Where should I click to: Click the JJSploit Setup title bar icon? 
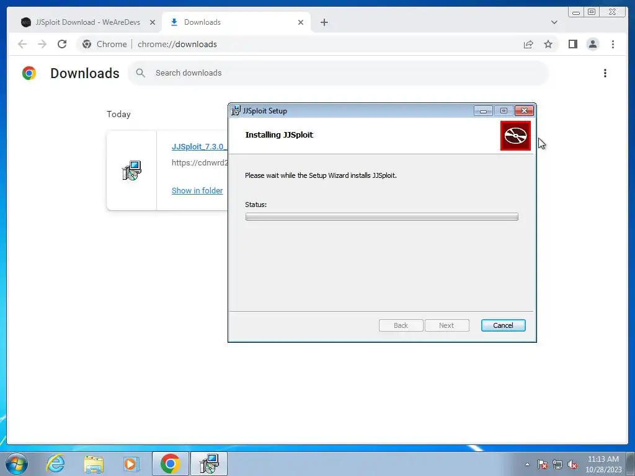[x=236, y=110]
